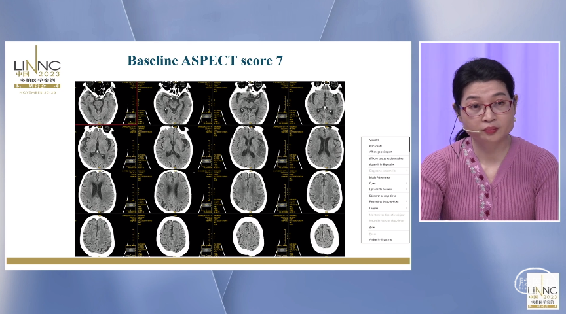This screenshot has width=566, height=314.
Task: Click the presenter video panel
Action: pyautogui.click(x=489, y=131)
